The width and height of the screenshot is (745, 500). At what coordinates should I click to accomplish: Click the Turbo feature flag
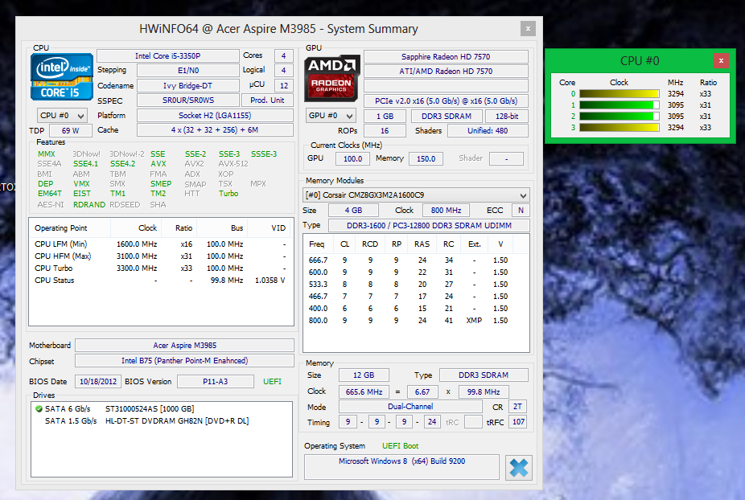pyautogui.click(x=228, y=193)
